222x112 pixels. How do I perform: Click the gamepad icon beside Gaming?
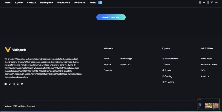(x=163, y=76)
